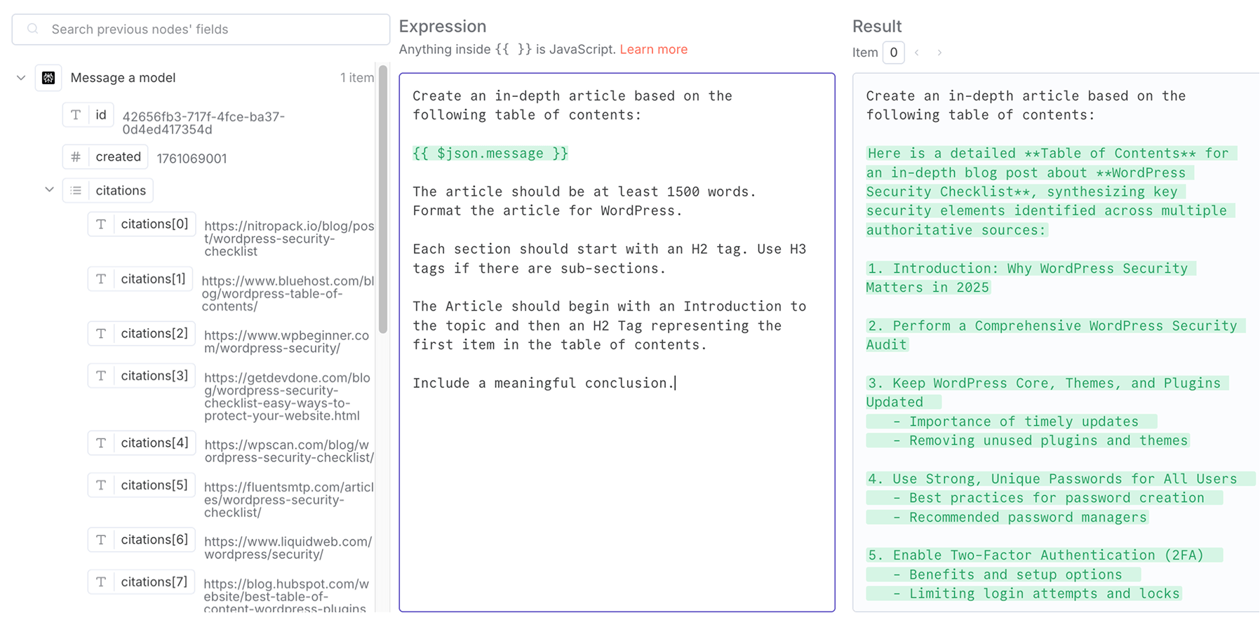Image resolution: width=1260 pixels, height=627 pixels.
Task: Select the citations[5] field pill
Action: click(x=154, y=485)
